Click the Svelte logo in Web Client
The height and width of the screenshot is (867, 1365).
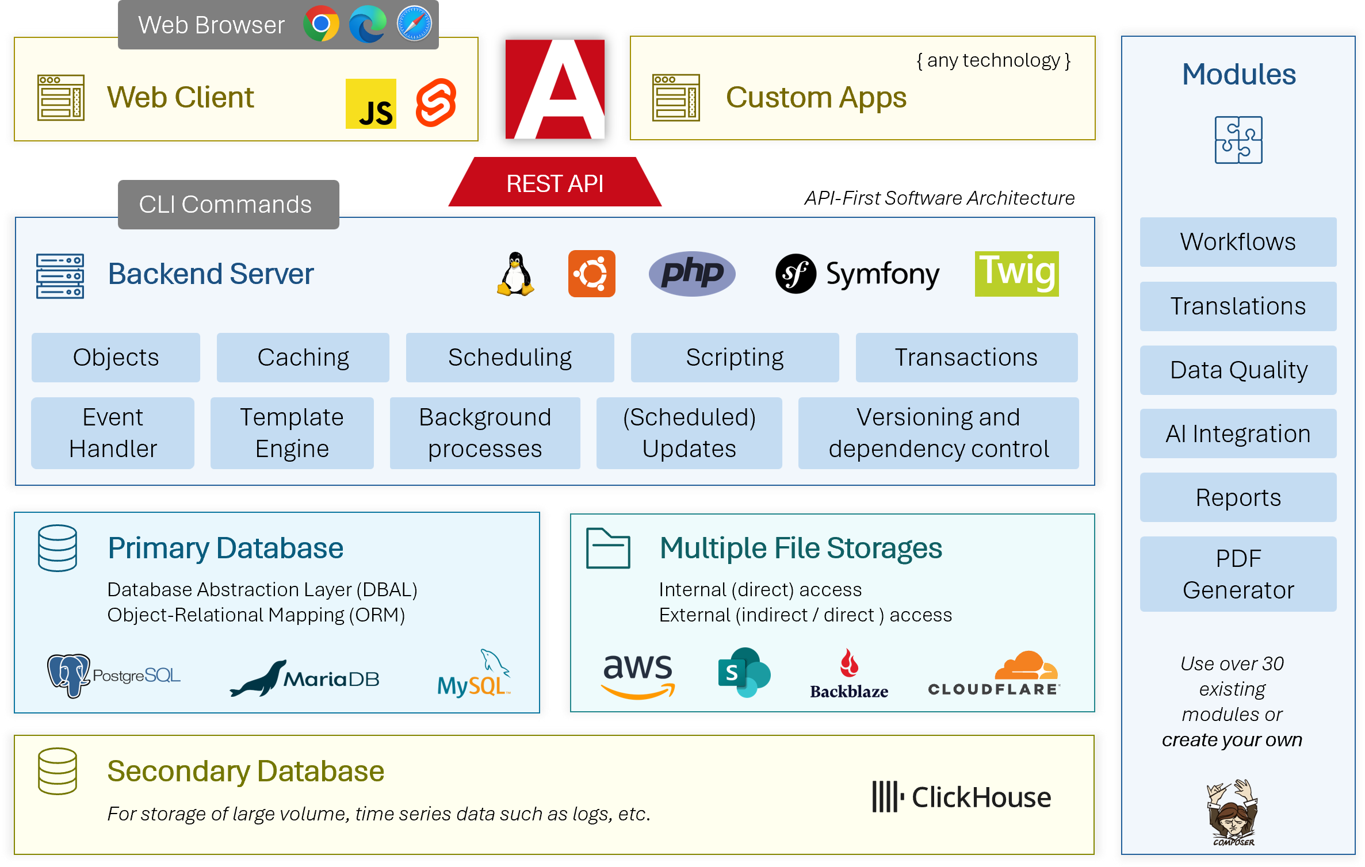(436, 103)
